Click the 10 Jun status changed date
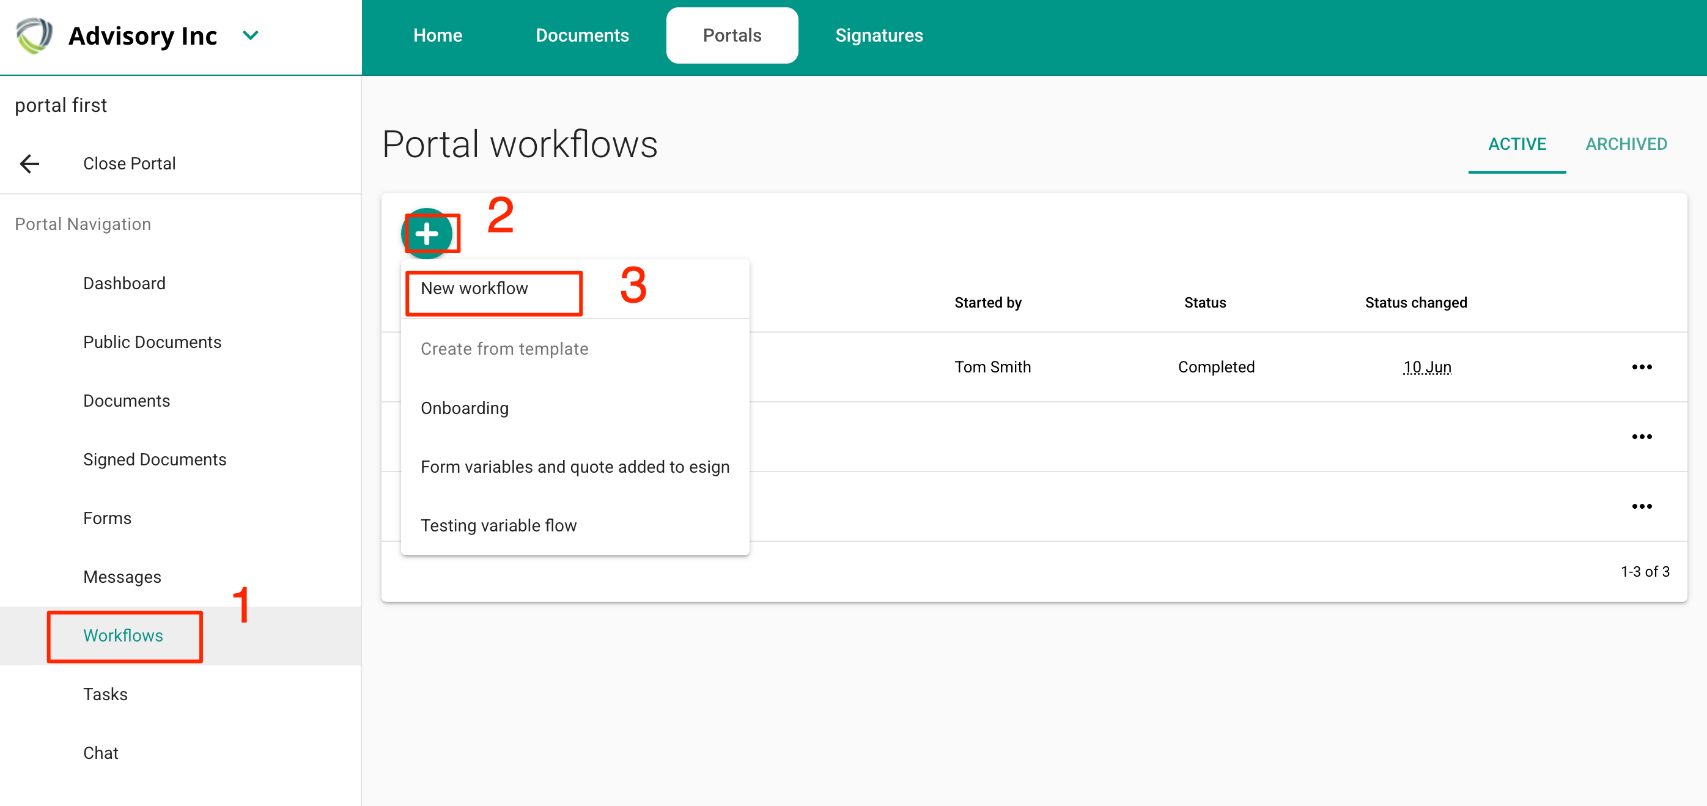Screen dimensions: 1707x806 (1427, 367)
